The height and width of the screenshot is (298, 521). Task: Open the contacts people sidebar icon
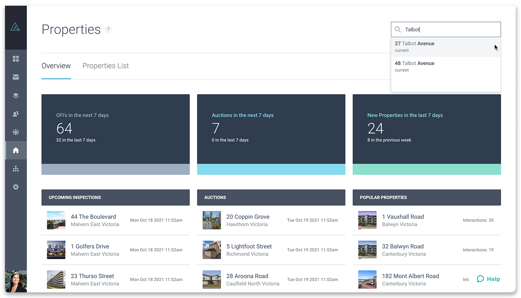[16, 114]
